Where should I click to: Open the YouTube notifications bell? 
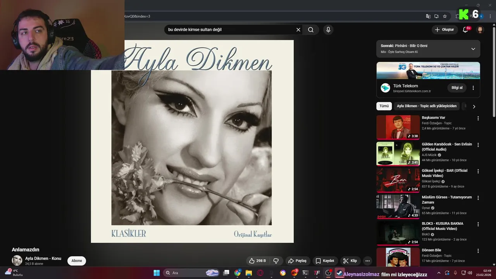point(466,29)
